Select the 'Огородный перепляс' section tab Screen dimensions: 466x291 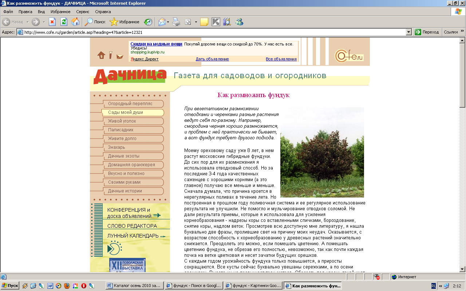coord(133,104)
